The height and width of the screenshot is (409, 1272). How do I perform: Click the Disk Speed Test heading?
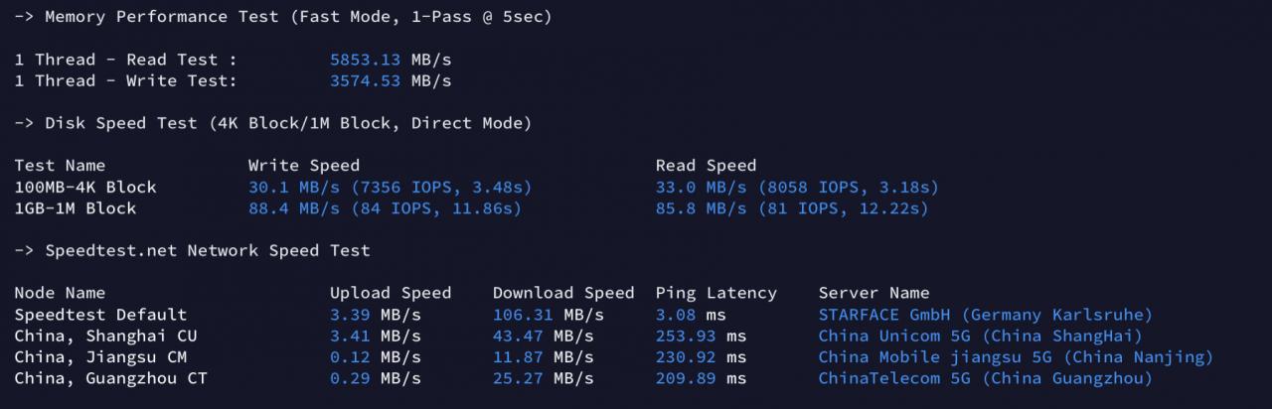pos(273,123)
